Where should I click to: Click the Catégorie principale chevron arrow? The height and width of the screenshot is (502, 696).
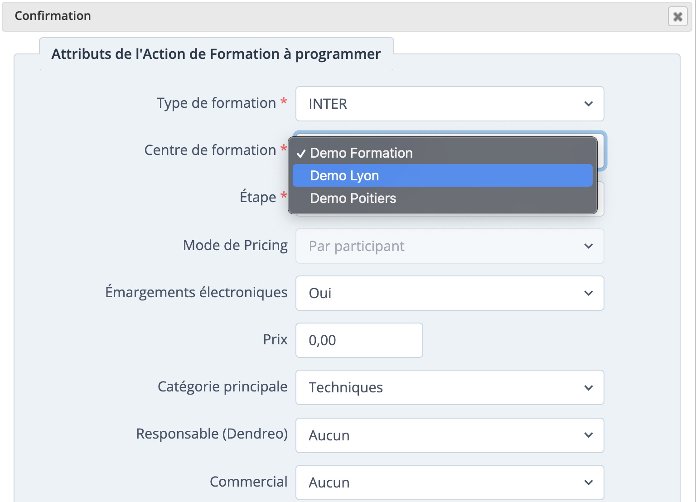588,388
